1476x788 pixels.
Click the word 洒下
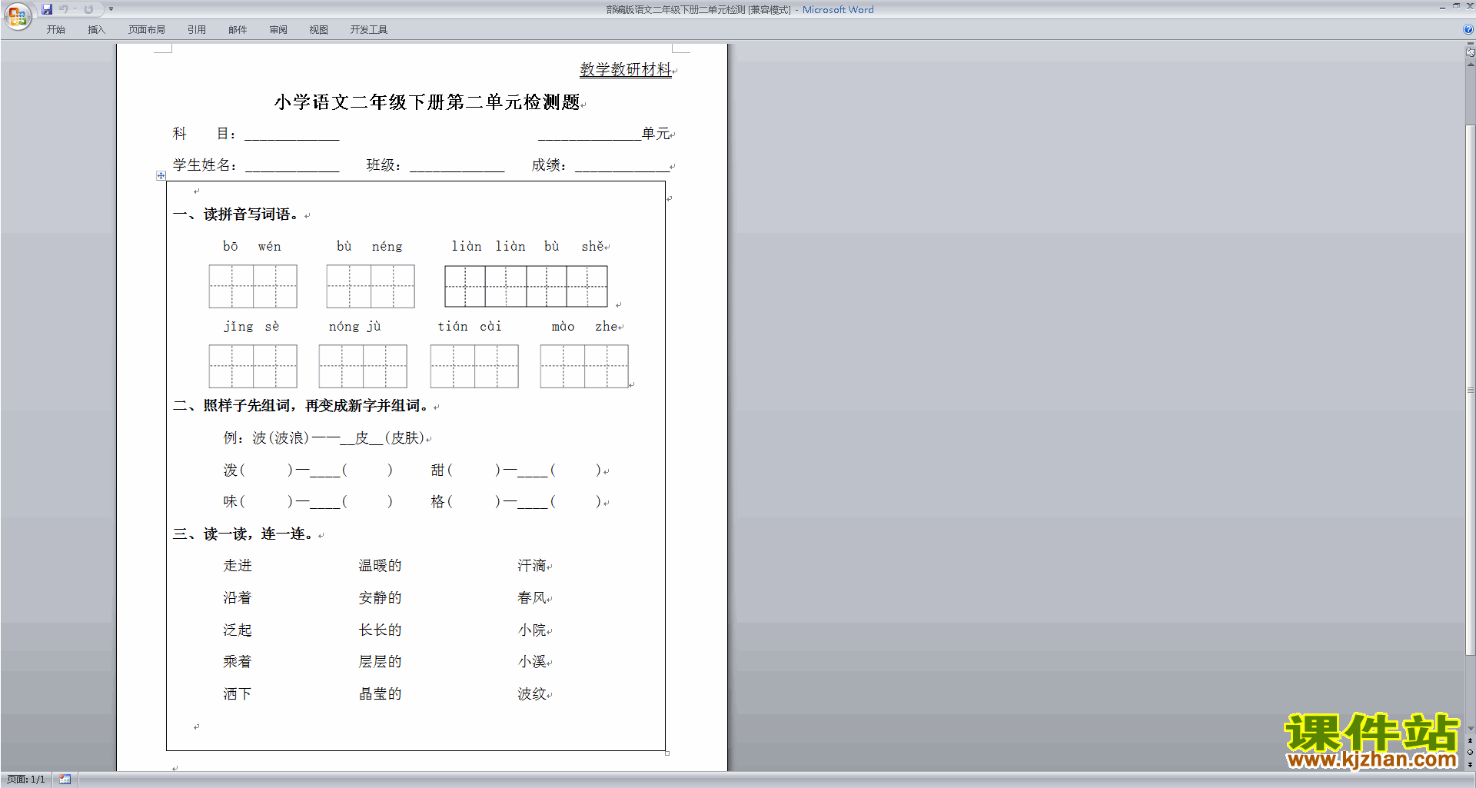pos(238,694)
